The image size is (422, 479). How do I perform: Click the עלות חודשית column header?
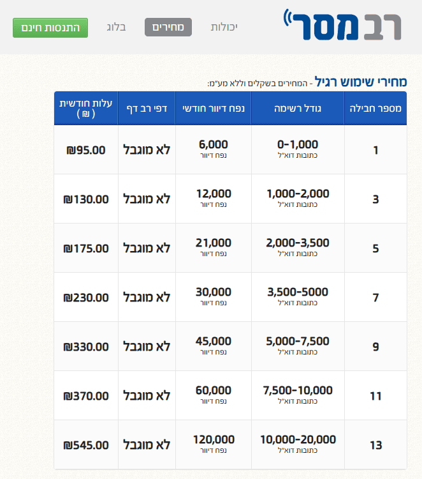(86, 109)
